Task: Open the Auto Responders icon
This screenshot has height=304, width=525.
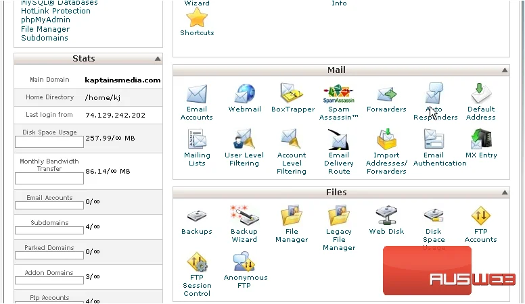Action: 434,93
